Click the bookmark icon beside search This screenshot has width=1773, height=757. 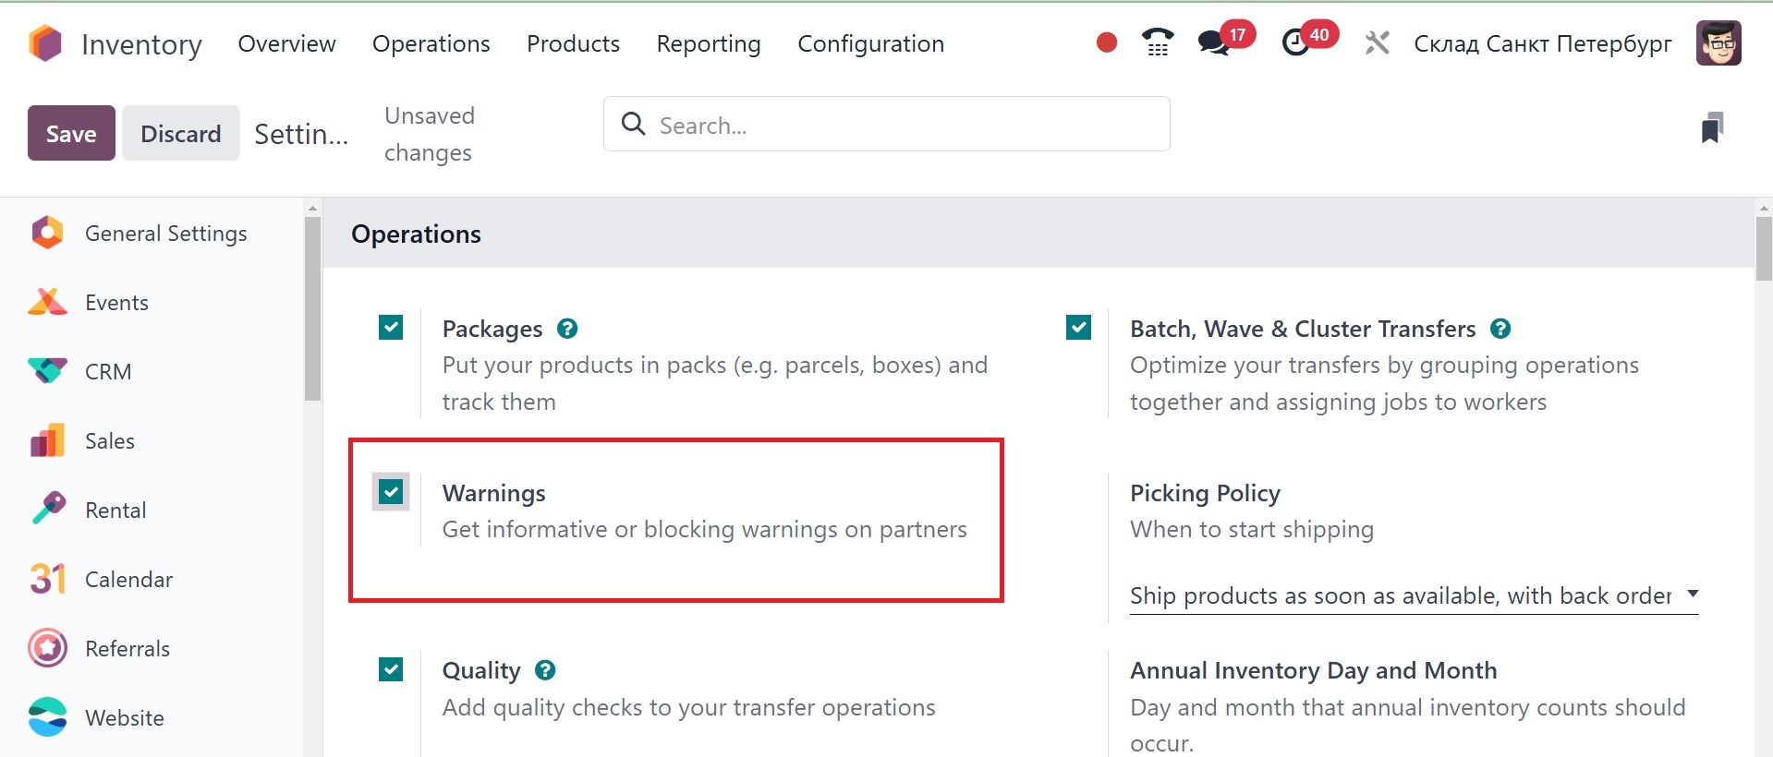tap(1712, 127)
